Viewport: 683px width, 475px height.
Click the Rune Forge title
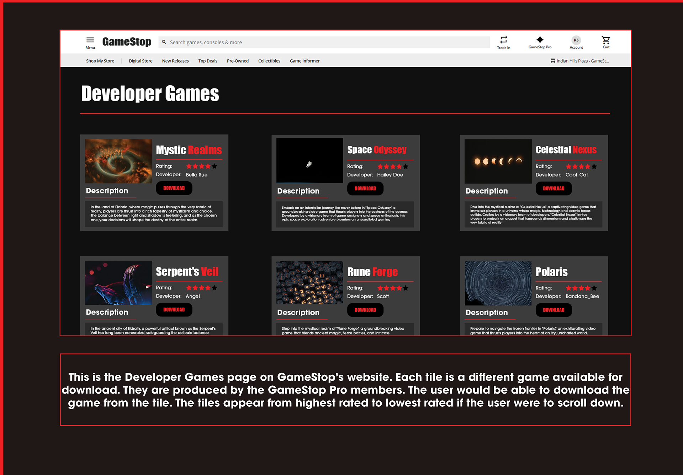(x=372, y=272)
